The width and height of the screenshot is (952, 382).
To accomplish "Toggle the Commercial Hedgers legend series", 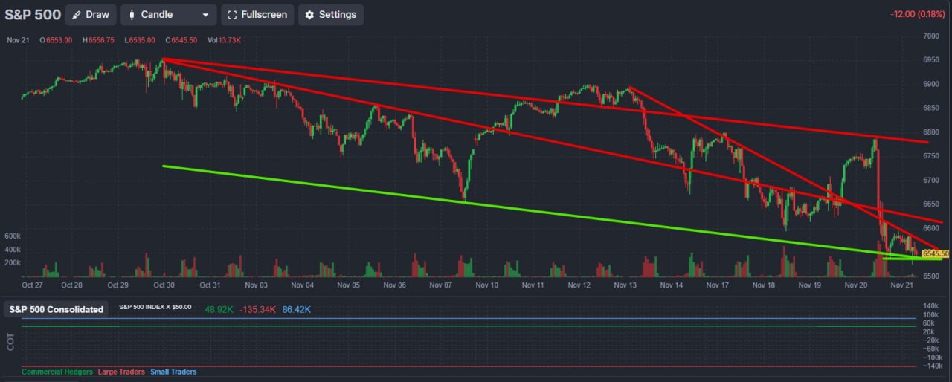I will (57, 372).
